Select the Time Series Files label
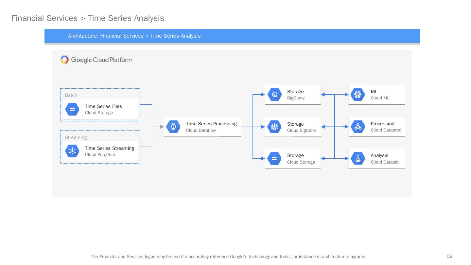Screen dimensions: 471x265 [x=103, y=106]
